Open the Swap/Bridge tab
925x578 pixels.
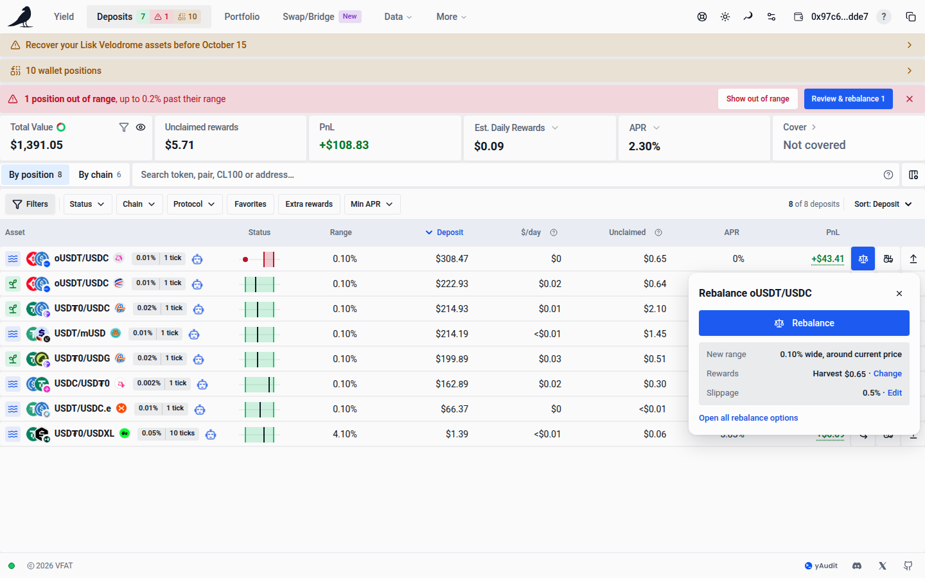click(x=322, y=17)
